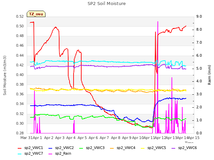The height and width of the screenshot is (160, 214).
Task: Select sp2_VWC1 legend entry
Action: [x=30, y=148]
